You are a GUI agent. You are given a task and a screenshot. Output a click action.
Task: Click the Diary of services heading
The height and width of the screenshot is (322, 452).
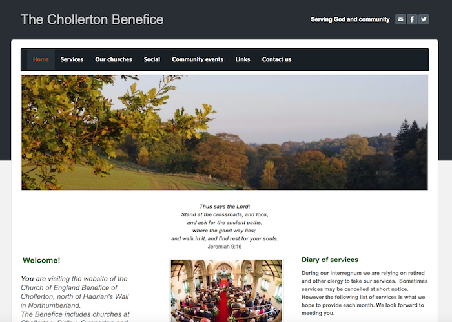[330, 260]
